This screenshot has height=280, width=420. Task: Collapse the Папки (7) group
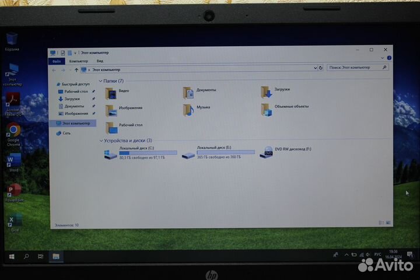[101, 81]
